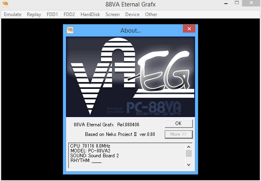
Task: Open the Device menu
Action: (x=132, y=14)
